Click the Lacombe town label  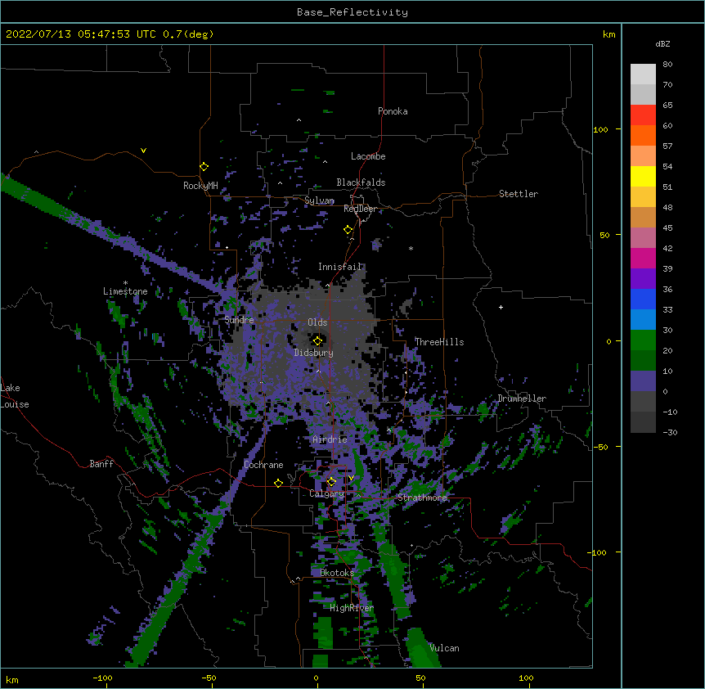[x=368, y=156]
